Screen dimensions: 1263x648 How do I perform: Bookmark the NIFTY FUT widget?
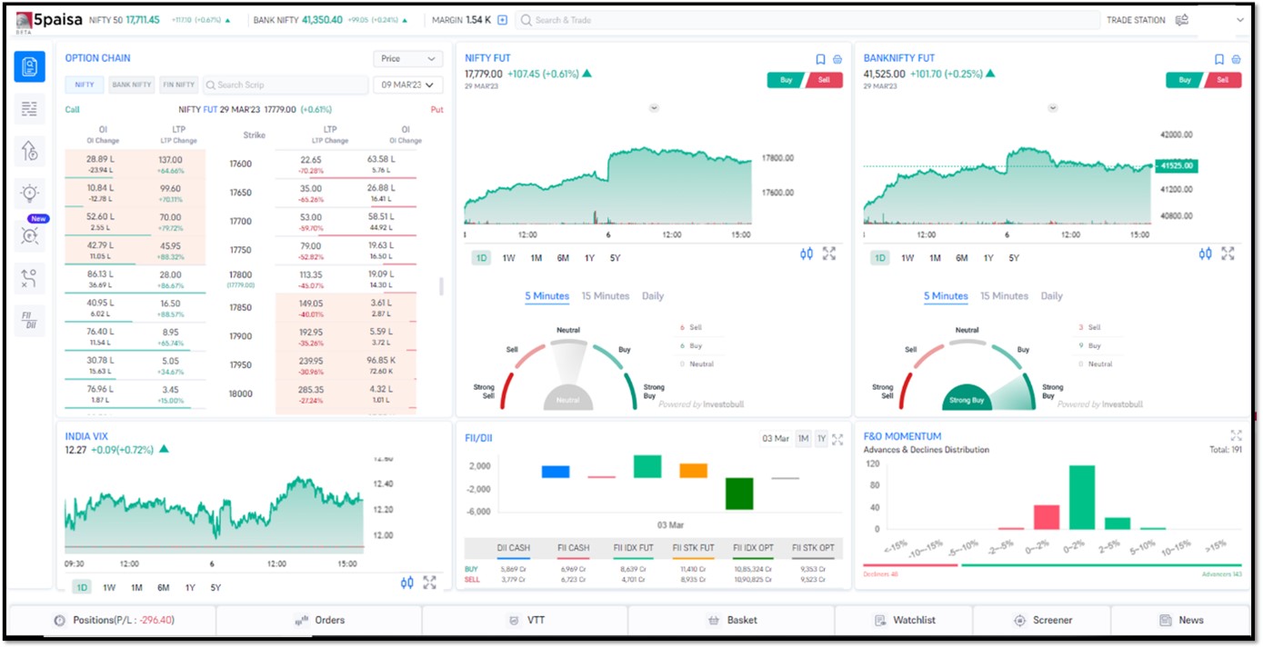(x=820, y=59)
